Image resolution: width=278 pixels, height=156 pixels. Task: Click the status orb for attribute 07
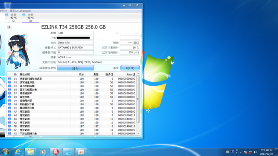click(10, 94)
